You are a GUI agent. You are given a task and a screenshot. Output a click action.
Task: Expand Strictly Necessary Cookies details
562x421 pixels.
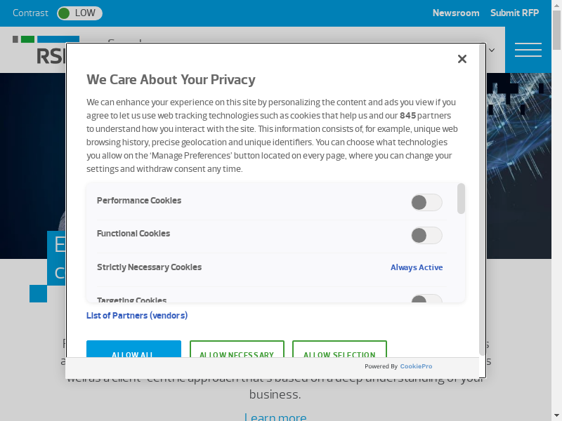point(149,267)
